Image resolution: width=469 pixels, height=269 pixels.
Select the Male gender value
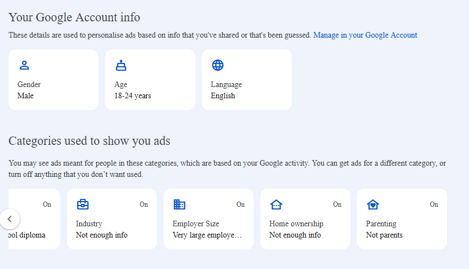[25, 96]
